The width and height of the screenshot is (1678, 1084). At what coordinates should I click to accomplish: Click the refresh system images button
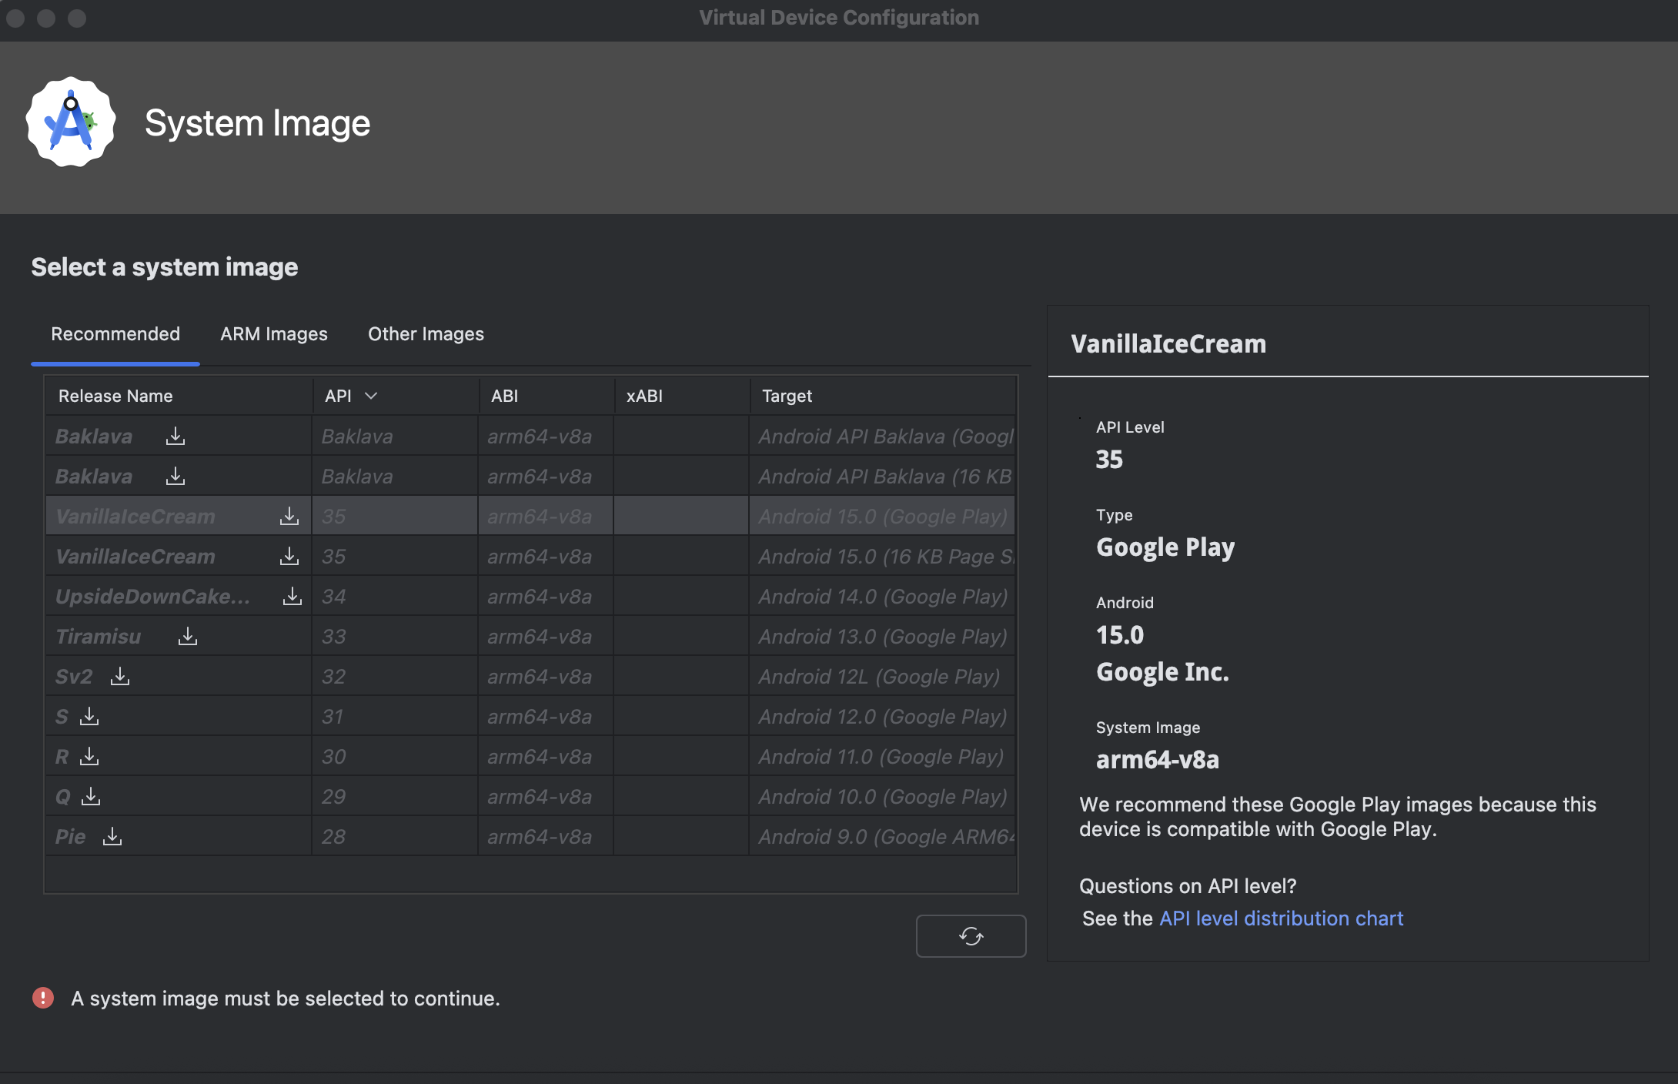pos(971,936)
